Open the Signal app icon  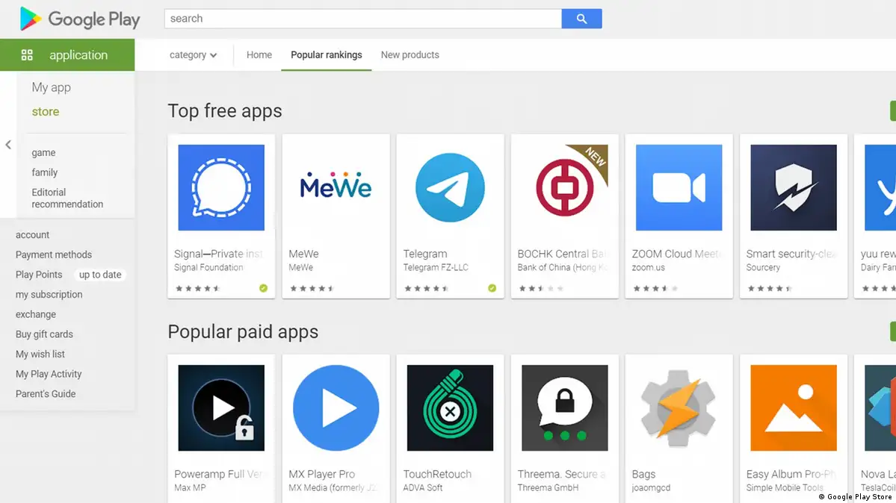[221, 187]
